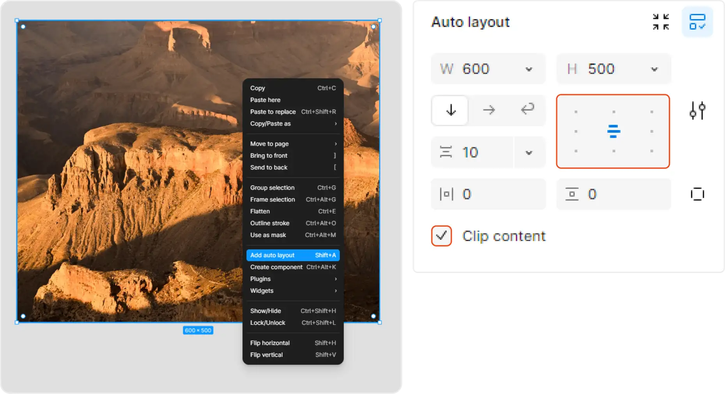Image resolution: width=725 pixels, height=394 pixels.
Task: Set alignment to bottom center dot
Action: coord(614,151)
